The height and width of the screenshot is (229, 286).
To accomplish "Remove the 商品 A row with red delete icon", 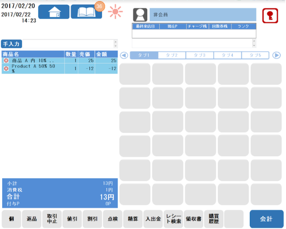I will [x=6, y=60].
